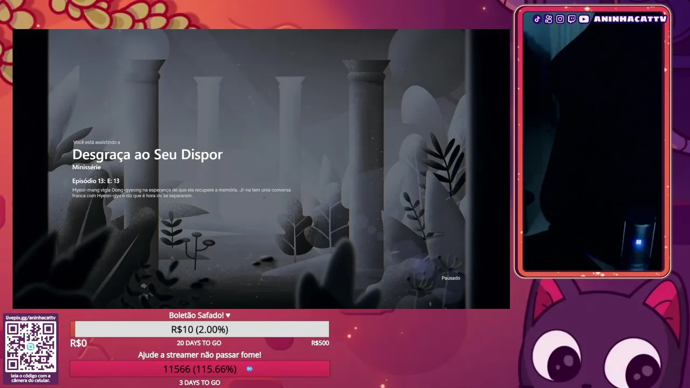Click the episode synopsis paragraph
This screenshot has width=690, height=388.
point(181,193)
